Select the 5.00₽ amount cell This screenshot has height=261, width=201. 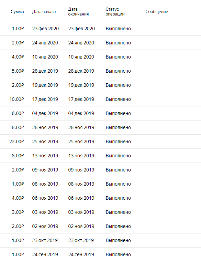coord(18,71)
